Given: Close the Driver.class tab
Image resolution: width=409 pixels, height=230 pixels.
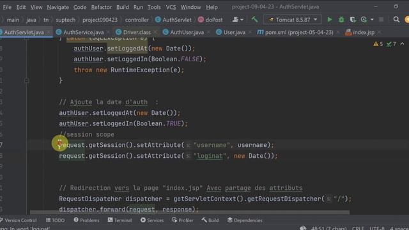Looking at the screenshot, I should click(155, 33).
